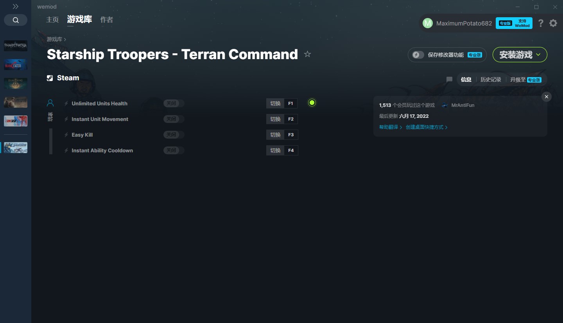The width and height of the screenshot is (563, 323).
Task: Click the 创建桌面快捷方式 link
Action: click(x=427, y=127)
